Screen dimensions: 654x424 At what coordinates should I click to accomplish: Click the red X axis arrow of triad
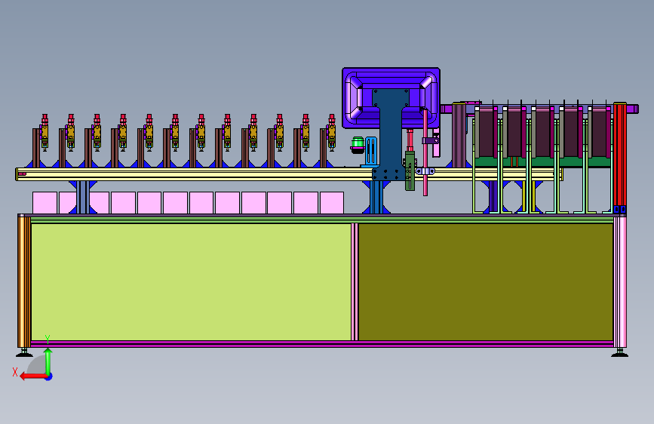coord(32,376)
